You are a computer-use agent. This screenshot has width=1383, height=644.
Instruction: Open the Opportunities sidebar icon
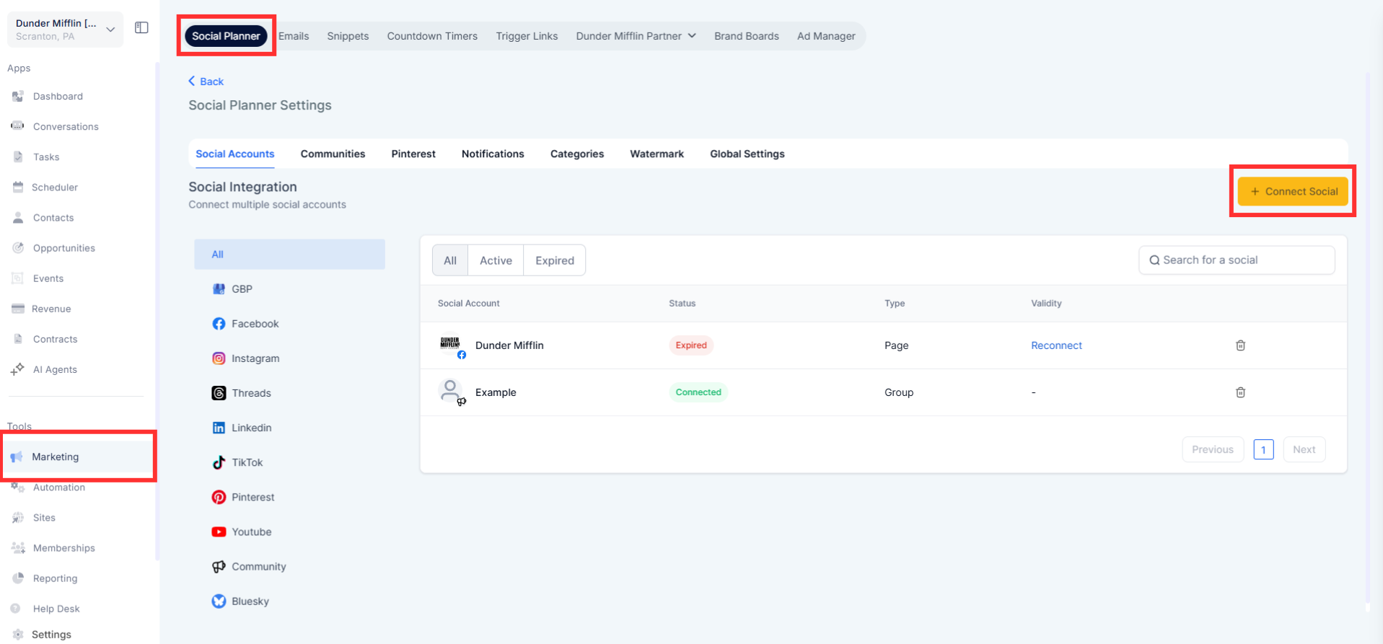[18, 248]
